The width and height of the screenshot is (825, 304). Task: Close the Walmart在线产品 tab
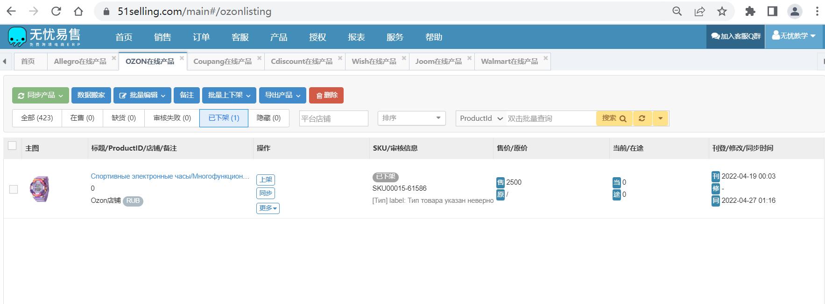545,58
